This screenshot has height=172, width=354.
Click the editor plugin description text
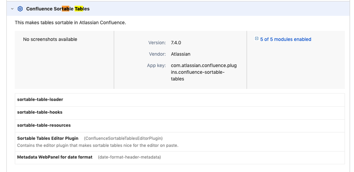click(x=97, y=146)
